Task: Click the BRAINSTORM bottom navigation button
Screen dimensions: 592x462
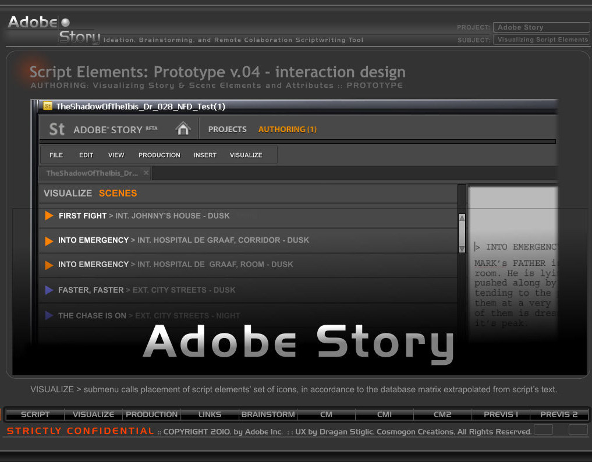Action: [x=268, y=414]
